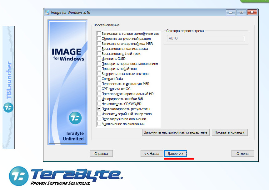This screenshot has height=190, width=269.
Task: Toggle the "Изменить GUID" checkbox
Action: coord(99,59)
